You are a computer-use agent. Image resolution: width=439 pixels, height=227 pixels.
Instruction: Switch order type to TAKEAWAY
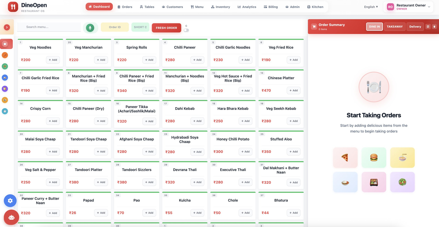(x=395, y=27)
